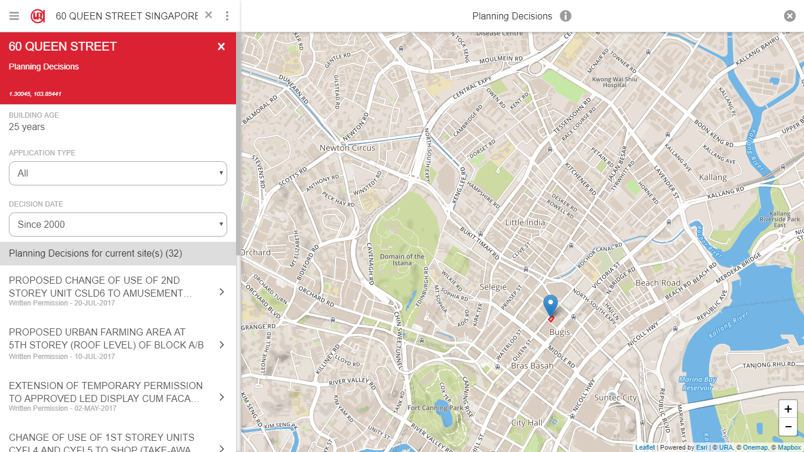Open the hamburger menu

pos(14,16)
